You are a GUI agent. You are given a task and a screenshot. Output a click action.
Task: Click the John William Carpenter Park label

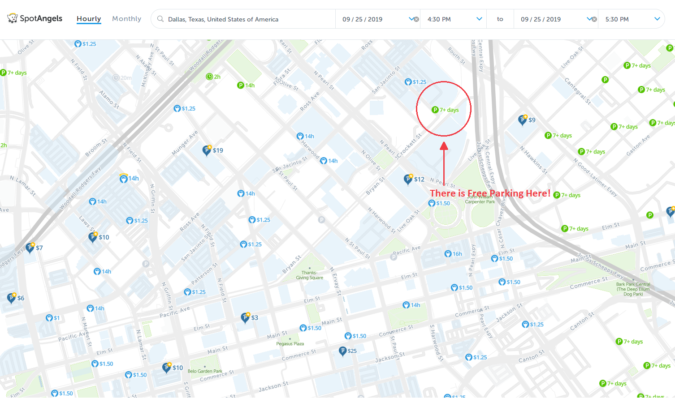[480, 199]
